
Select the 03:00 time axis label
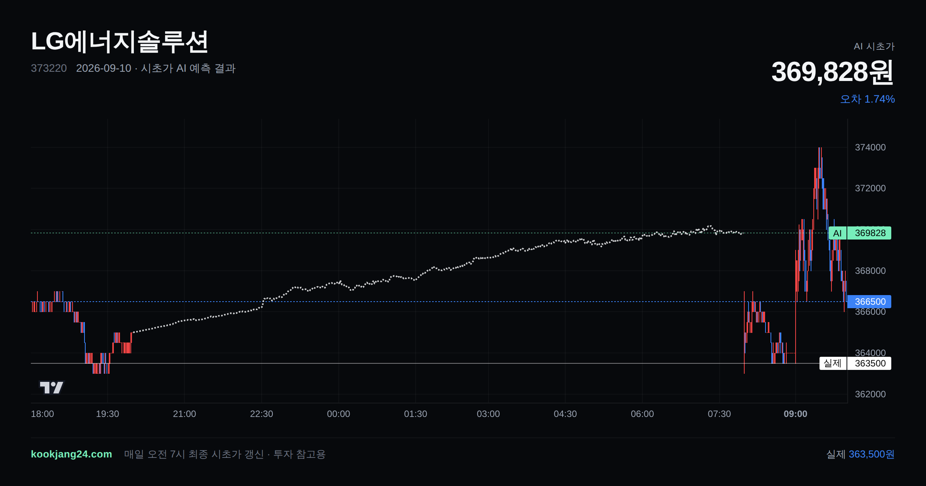[x=488, y=414]
